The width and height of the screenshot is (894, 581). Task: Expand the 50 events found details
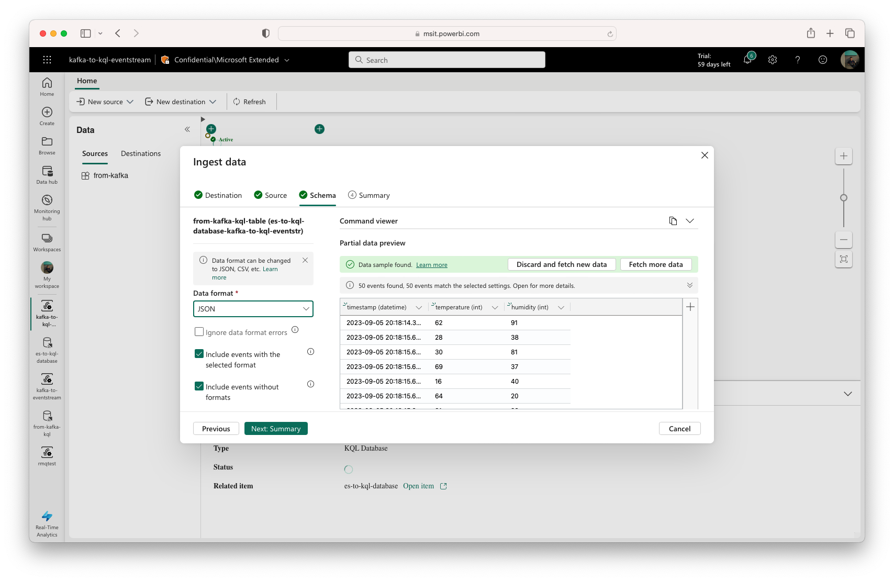[x=690, y=285]
